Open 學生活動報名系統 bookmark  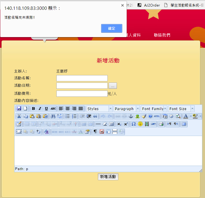(x=184, y=5)
